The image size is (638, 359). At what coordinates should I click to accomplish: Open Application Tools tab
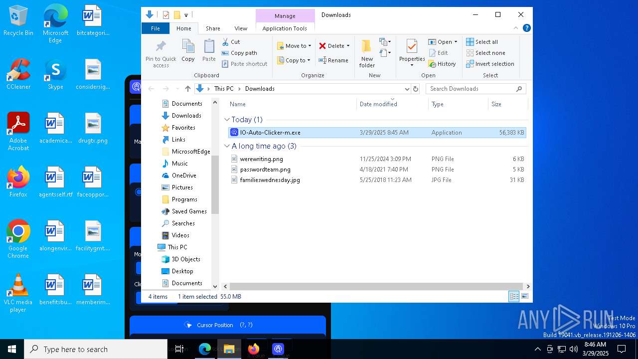285,28
